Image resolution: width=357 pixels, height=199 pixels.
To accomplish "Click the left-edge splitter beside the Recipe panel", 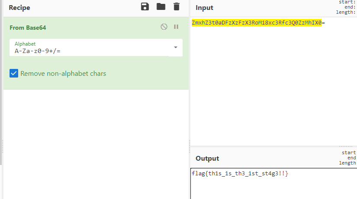I will point(2,146).
